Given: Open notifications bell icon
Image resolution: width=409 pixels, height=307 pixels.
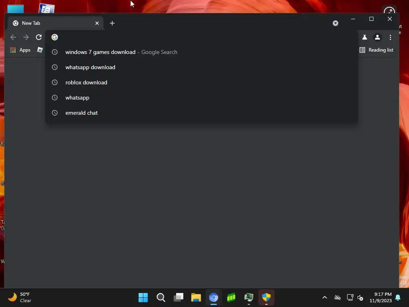Looking at the screenshot, I should coord(398,297).
